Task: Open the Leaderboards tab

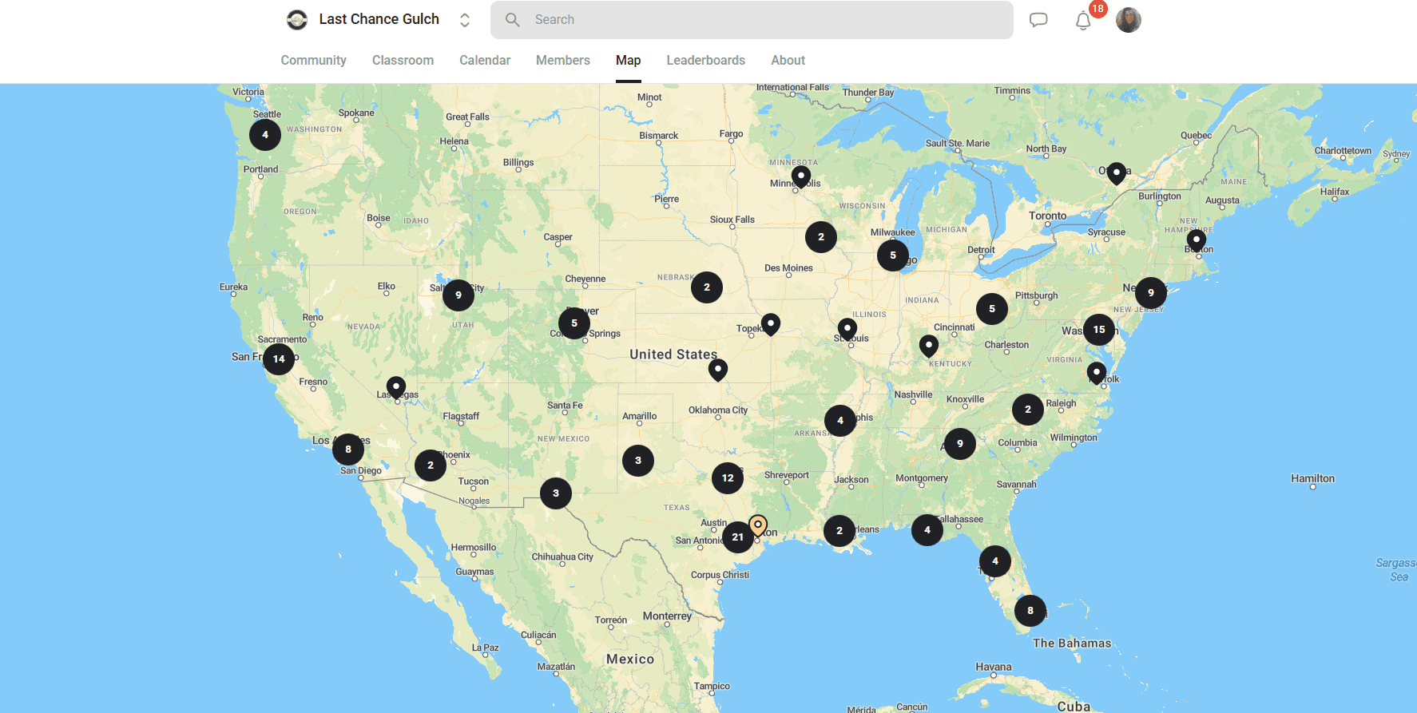Action: click(x=705, y=61)
